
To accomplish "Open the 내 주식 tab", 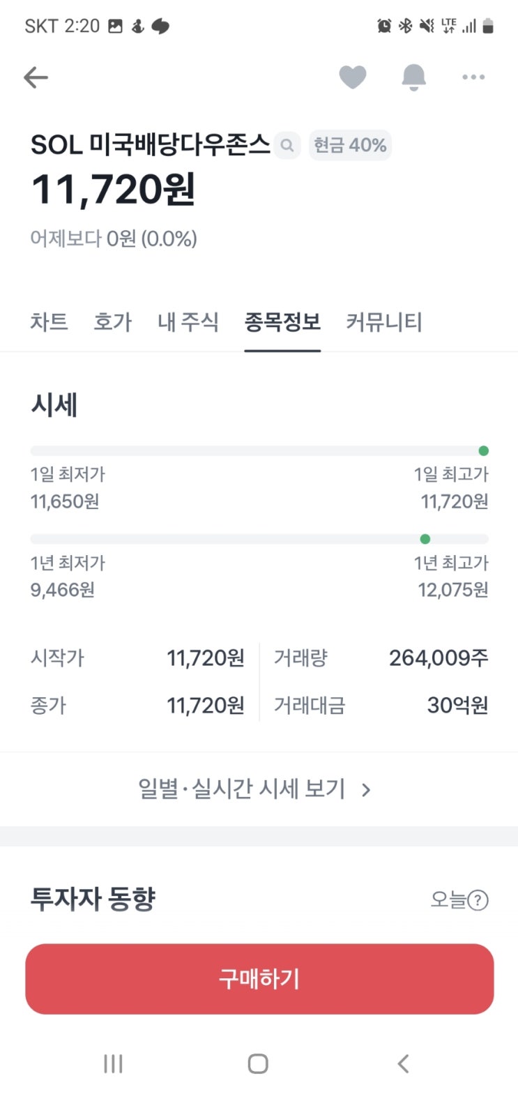I will pyautogui.click(x=188, y=322).
